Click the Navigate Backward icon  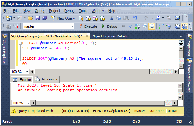(158, 18)
